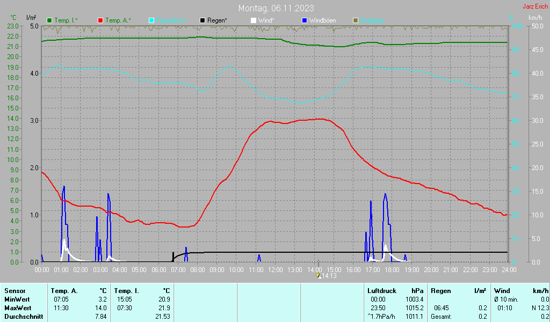
Task: Click the Temp. A. average value '7.84'
Action: pos(101,317)
